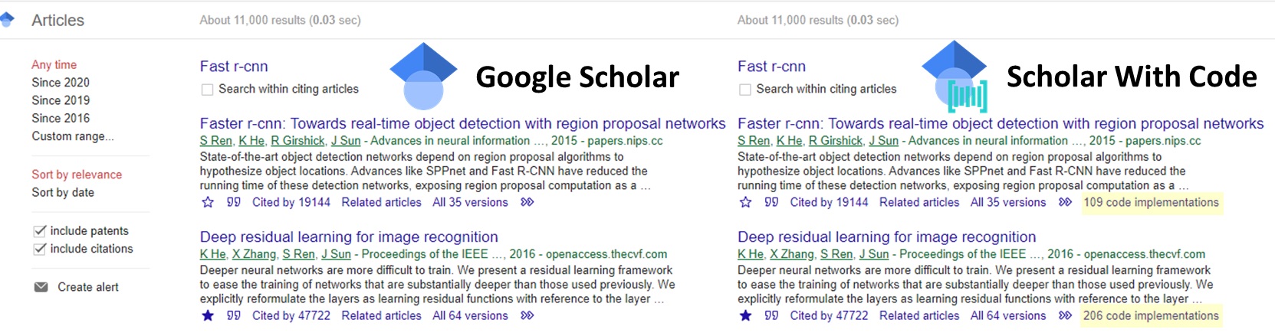This screenshot has height=333, width=1275.
Task: Expand more links for left Deep residual result
Action: tap(527, 315)
